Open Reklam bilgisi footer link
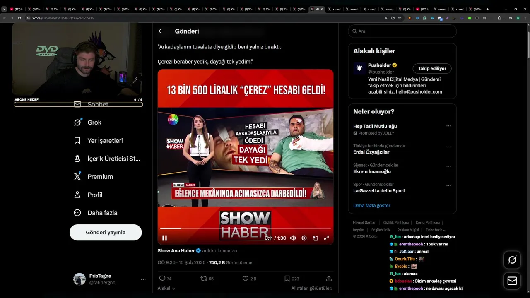 (408, 230)
